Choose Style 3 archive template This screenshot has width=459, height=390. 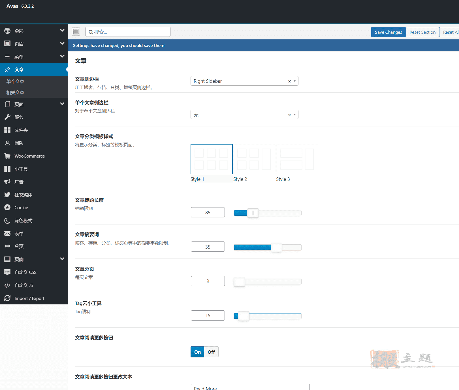pyautogui.click(x=297, y=159)
